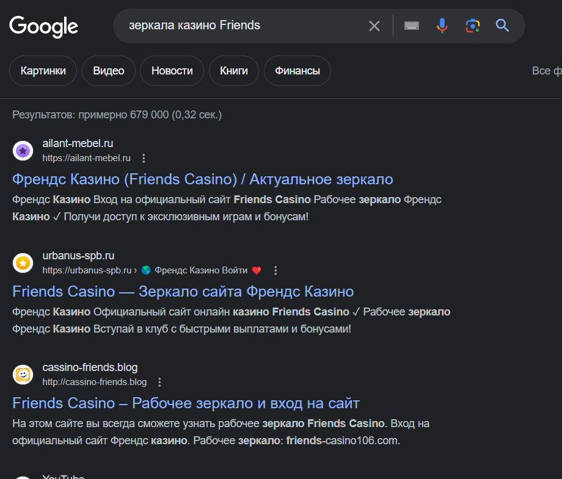Click the snippet mentioning friends-casino106.com
The width and height of the screenshot is (562, 479).
221,432
